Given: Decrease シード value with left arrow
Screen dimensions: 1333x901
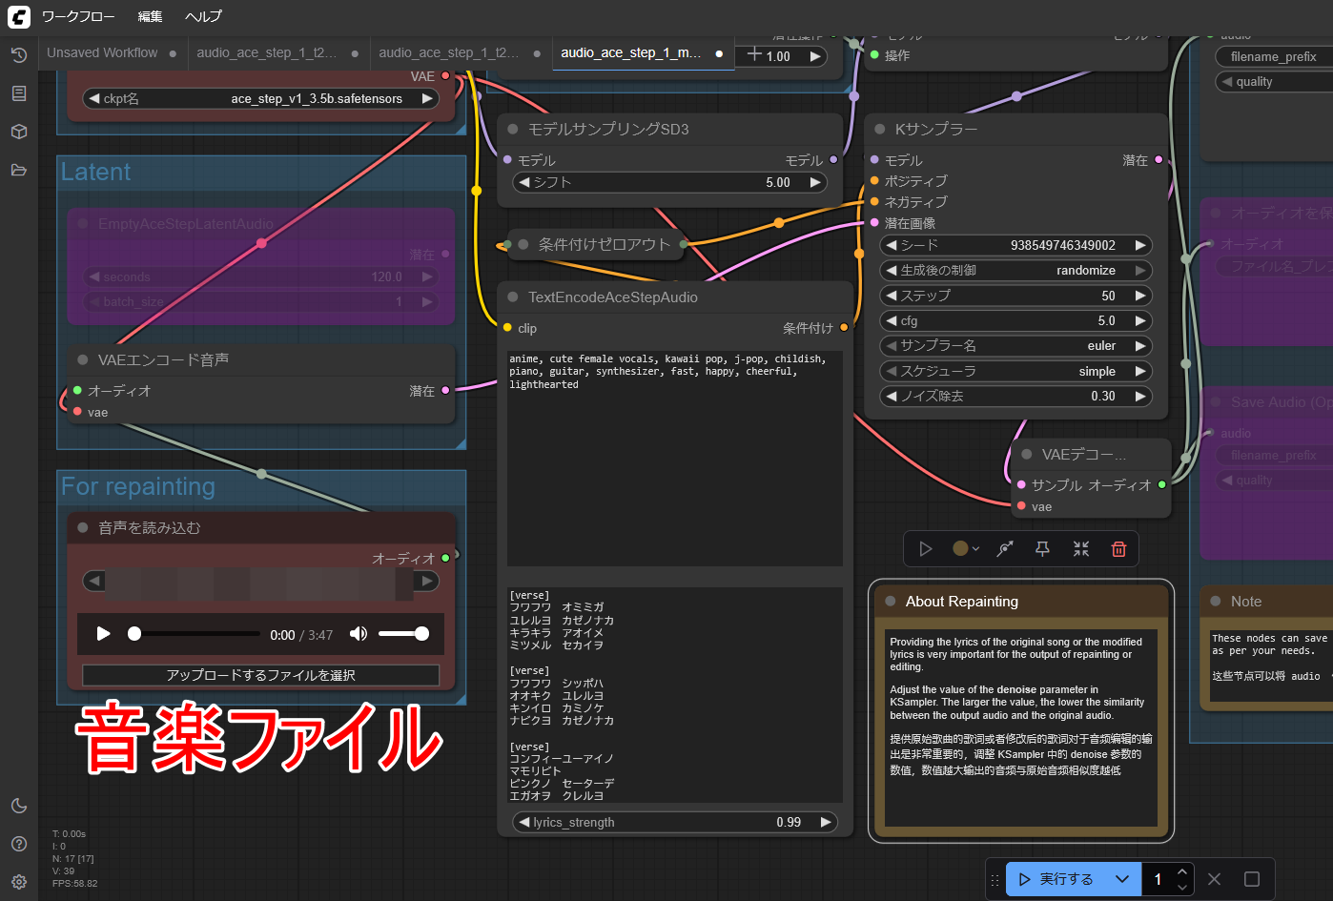Looking at the screenshot, I should pos(891,245).
